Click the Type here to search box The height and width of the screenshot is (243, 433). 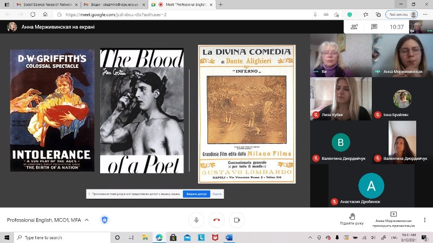coord(62,238)
